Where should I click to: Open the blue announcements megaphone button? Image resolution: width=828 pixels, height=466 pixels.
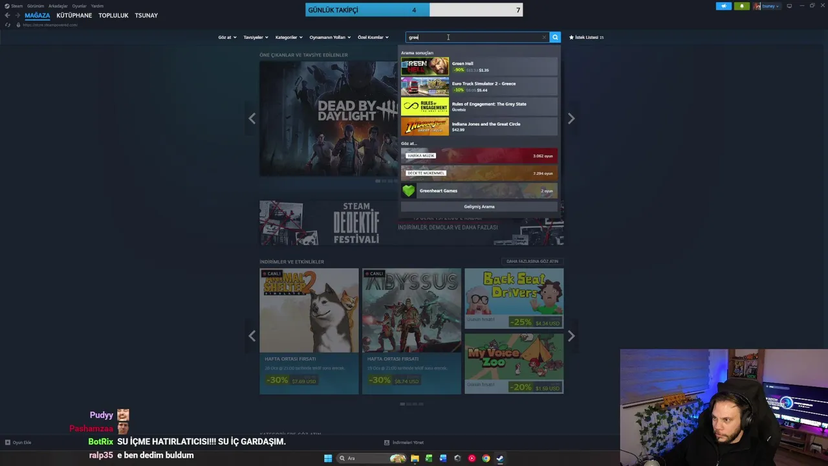point(724,6)
